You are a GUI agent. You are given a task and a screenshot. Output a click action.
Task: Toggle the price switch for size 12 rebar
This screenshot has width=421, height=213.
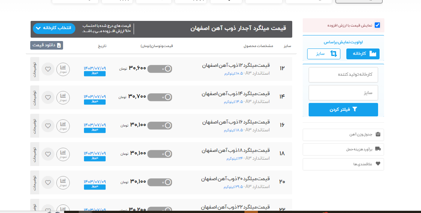(160, 69)
